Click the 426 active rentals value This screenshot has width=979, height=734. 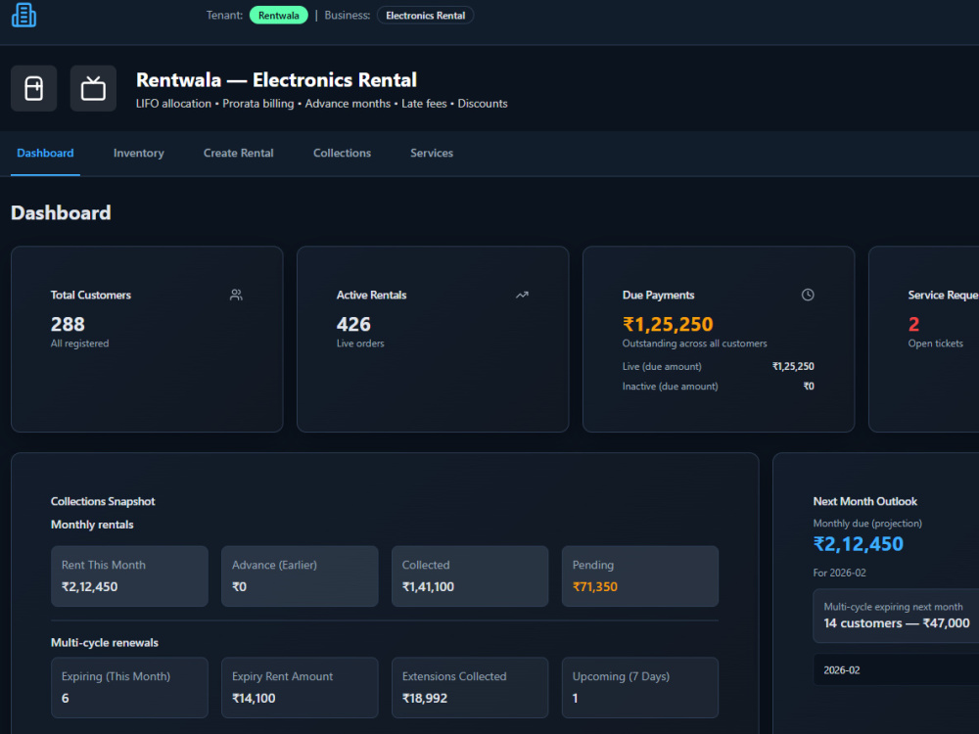coord(353,324)
